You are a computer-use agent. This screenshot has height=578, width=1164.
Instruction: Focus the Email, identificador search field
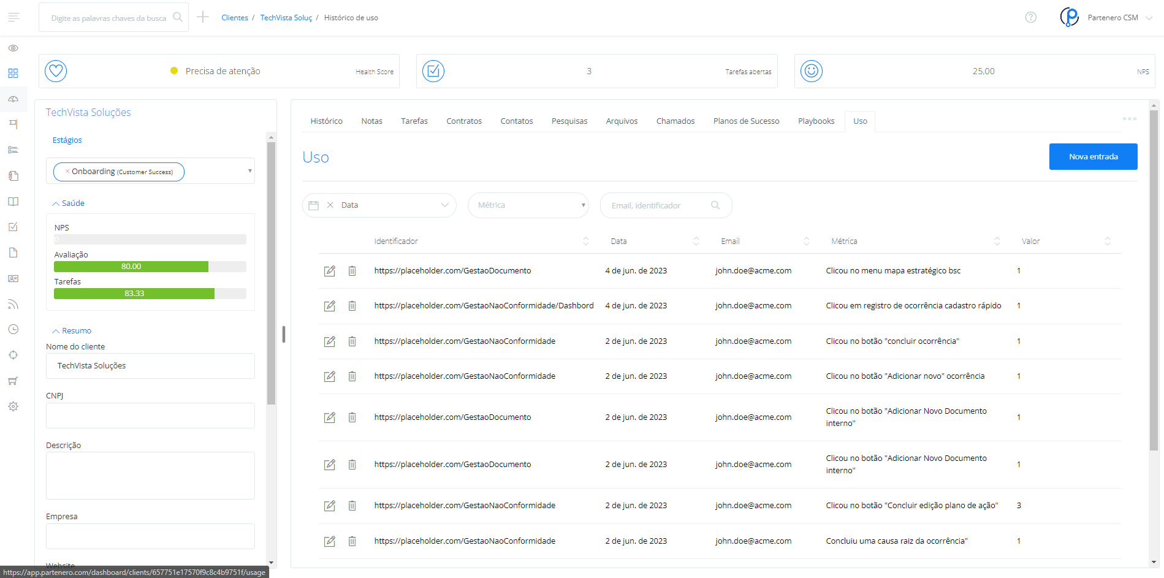666,205
